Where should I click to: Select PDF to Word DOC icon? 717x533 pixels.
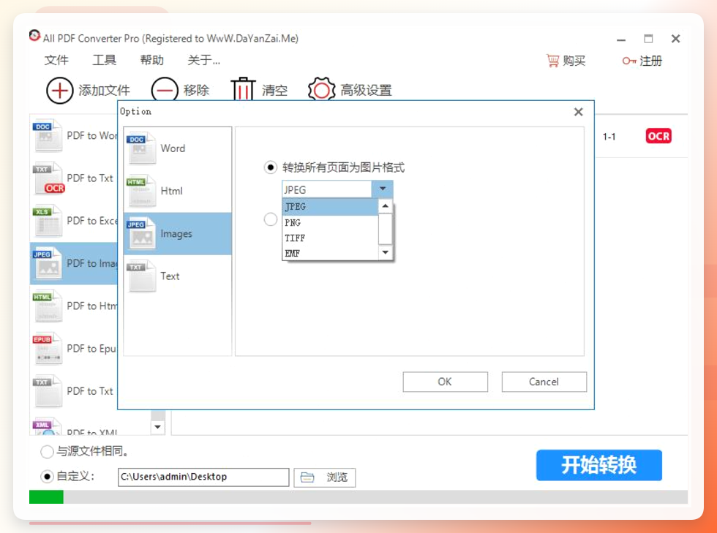point(47,135)
